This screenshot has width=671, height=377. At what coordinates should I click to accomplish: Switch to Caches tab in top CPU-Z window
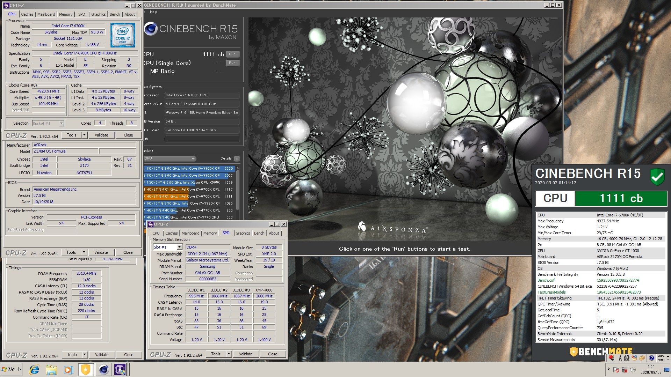tap(27, 14)
